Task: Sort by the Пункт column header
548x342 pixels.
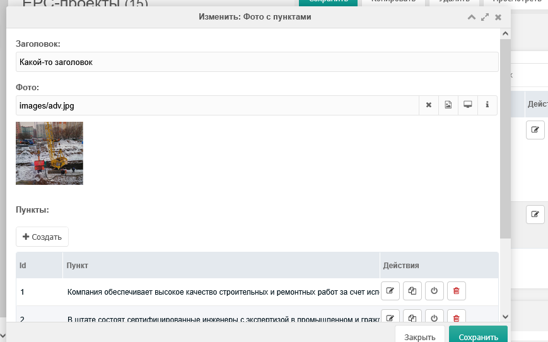Action: point(78,266)
